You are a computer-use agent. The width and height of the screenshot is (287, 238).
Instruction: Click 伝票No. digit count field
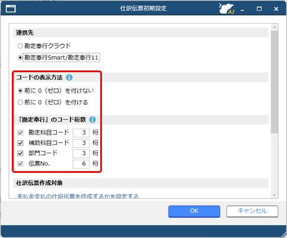click(x=81, y=164)
